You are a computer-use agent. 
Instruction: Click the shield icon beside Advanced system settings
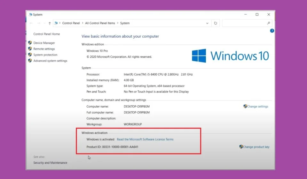(x=30, y=61)
